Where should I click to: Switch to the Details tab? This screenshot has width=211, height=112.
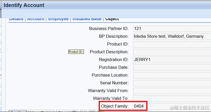coord(16,19)
